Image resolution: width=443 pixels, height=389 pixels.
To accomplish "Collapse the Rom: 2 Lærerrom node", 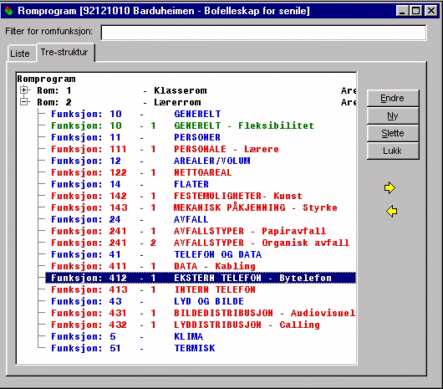I will [24, 102].
